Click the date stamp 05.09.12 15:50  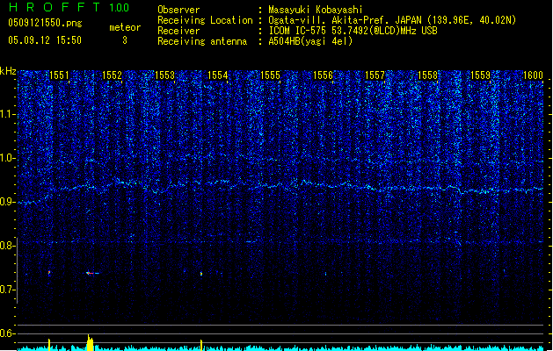pos(43,40)
